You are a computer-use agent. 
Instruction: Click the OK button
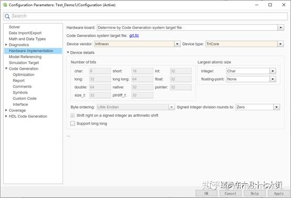click(x=206, y=193)
